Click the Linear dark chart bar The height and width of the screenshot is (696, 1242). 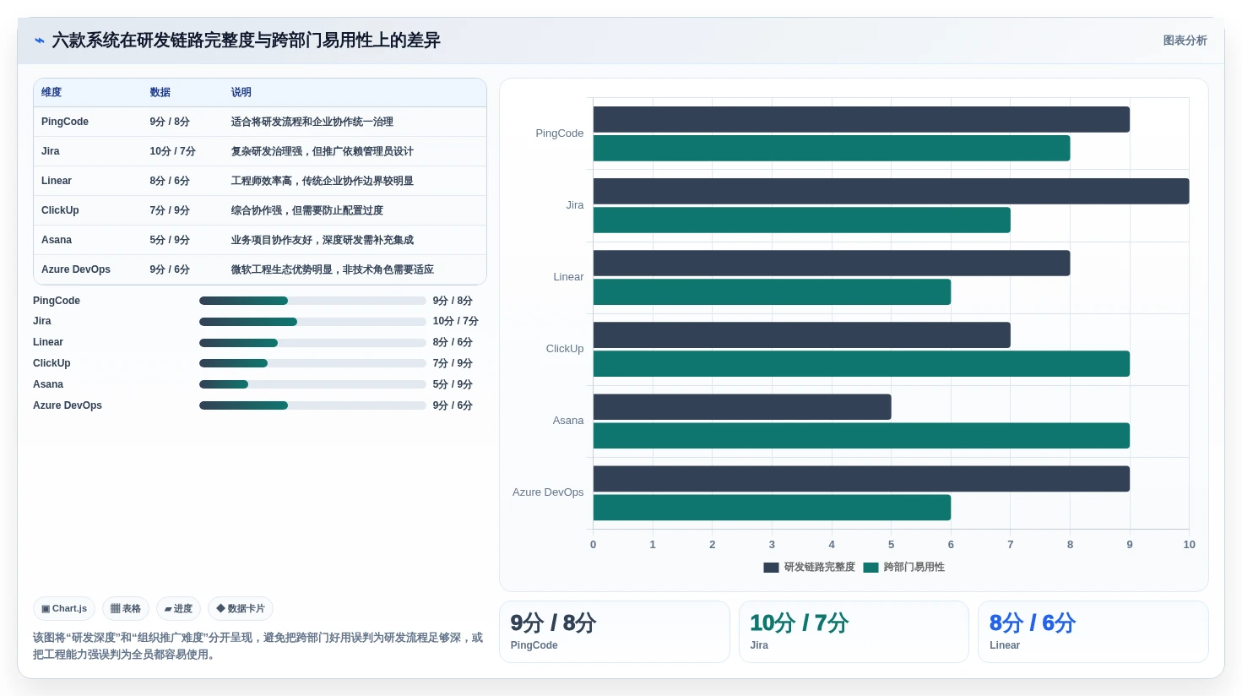tap(832, 263)
